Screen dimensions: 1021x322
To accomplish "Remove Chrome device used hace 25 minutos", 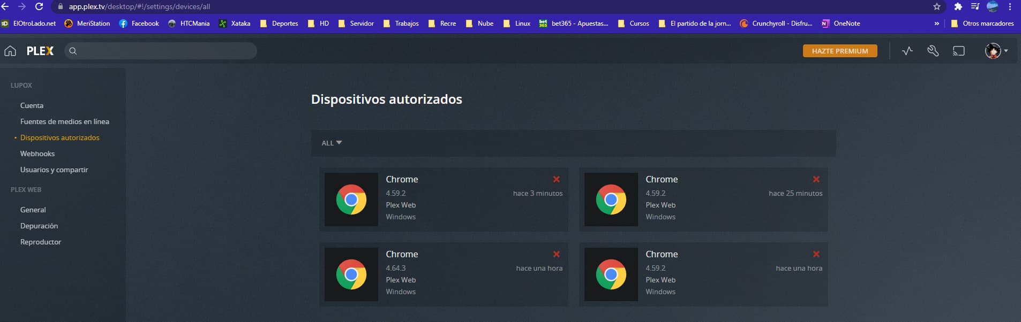I will (x=816, y=179).
